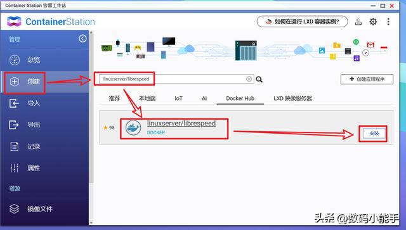Minimize the Container Station window
Screen dimensions: 406x230
click(373, 6)
